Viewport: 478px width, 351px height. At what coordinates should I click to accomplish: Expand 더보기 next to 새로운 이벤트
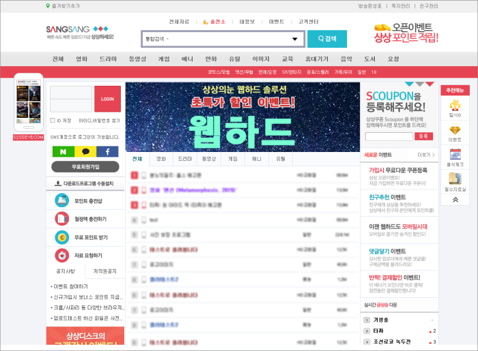(x=426, y=155)
